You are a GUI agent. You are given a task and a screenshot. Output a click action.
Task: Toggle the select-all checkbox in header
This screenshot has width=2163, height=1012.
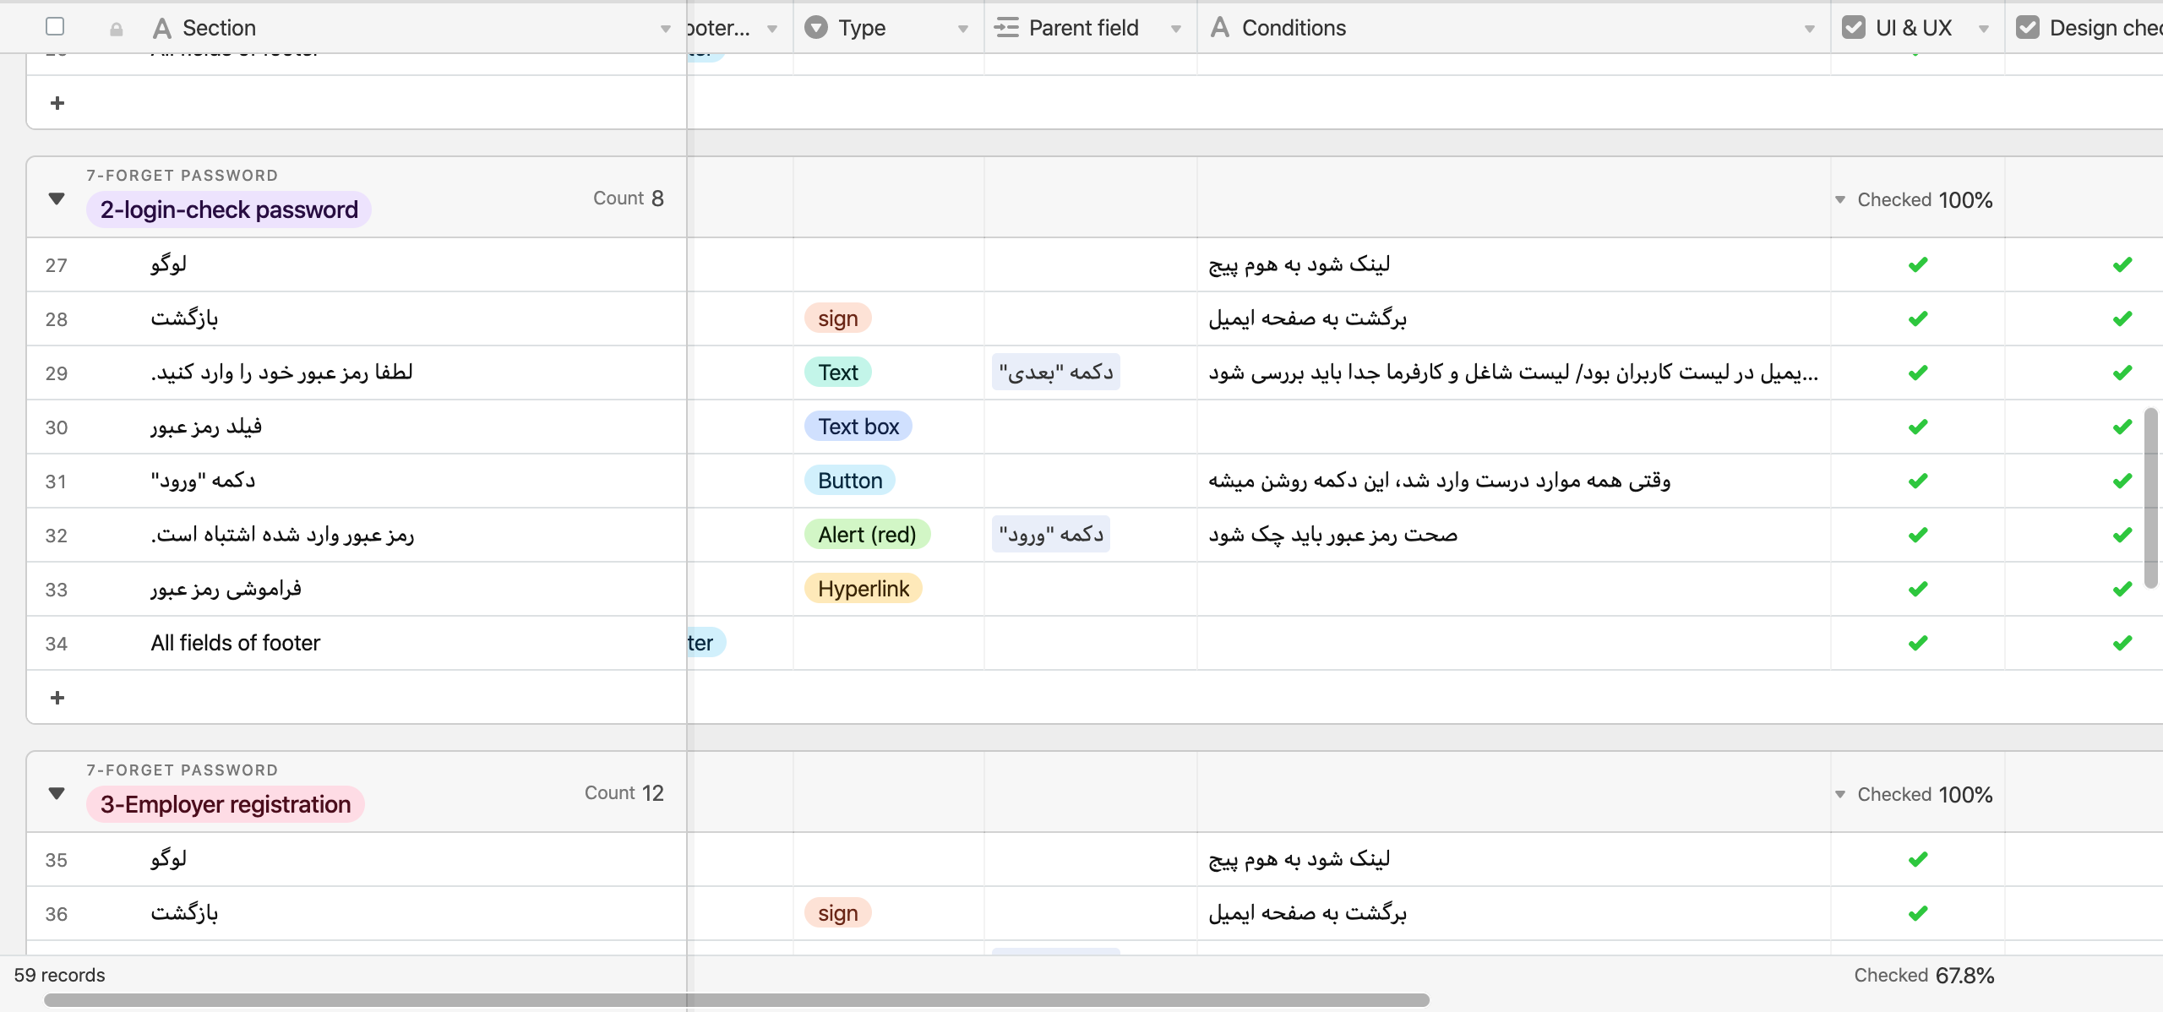pyautogui.click(x=55, y=26)
